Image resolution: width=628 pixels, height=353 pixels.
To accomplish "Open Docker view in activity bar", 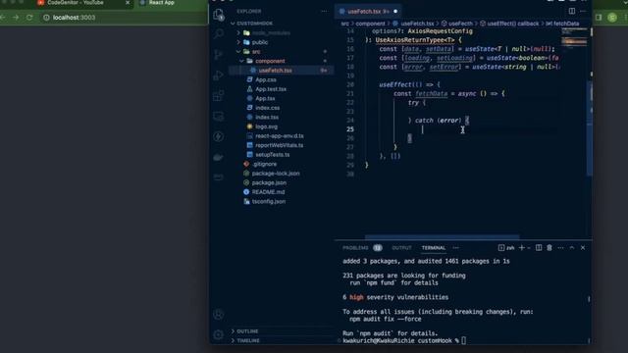I will pos(218,157).
